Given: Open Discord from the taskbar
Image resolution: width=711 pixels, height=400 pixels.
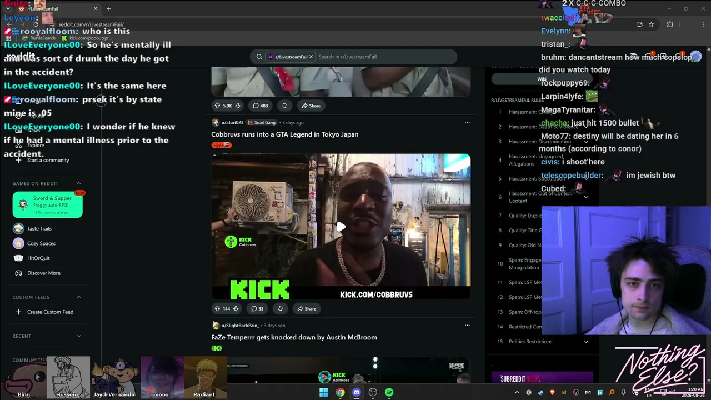Looking at the screenshot, I should [357, 392].
